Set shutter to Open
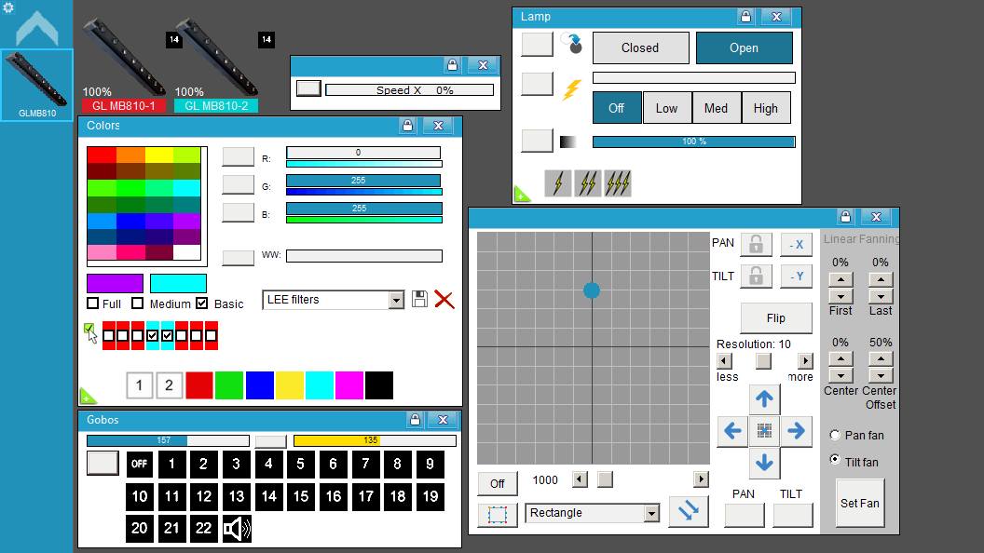This screenshot has width=984, height=553. pyautogui.click(x=745, y=48)
